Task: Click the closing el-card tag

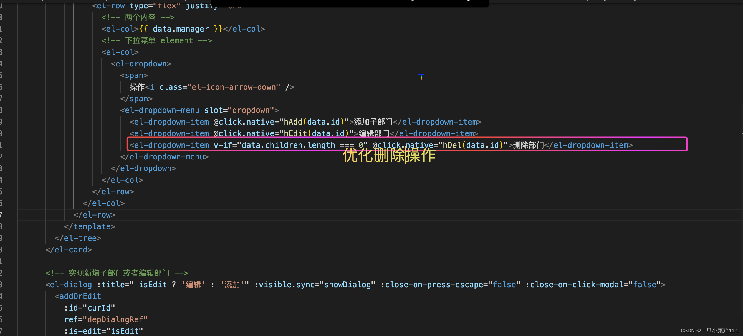Action: pyautogui.click(x=69, y=250)
